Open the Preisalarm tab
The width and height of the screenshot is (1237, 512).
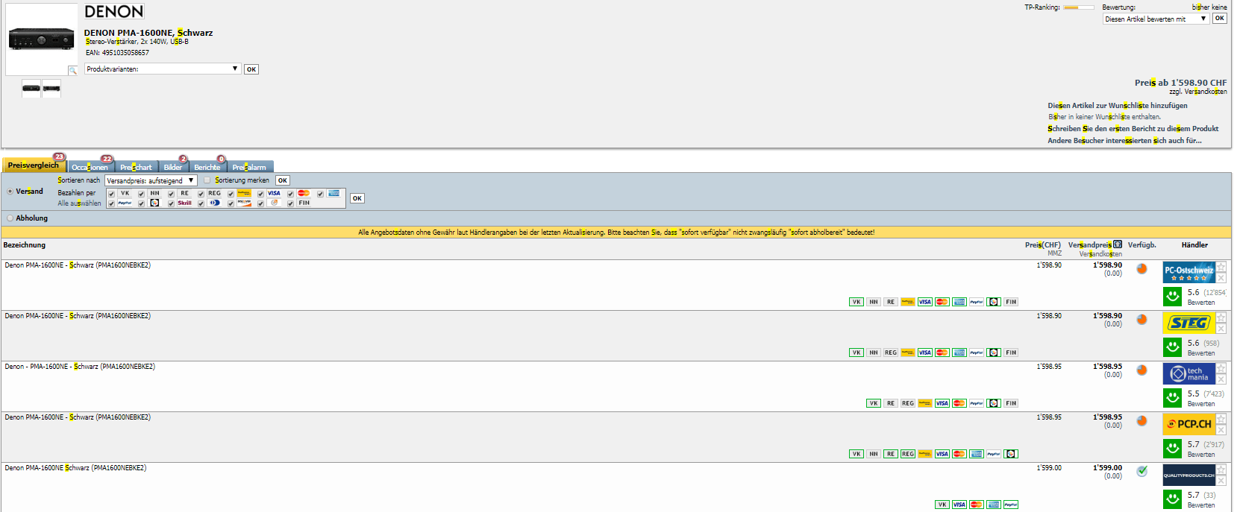click(249, 167)
